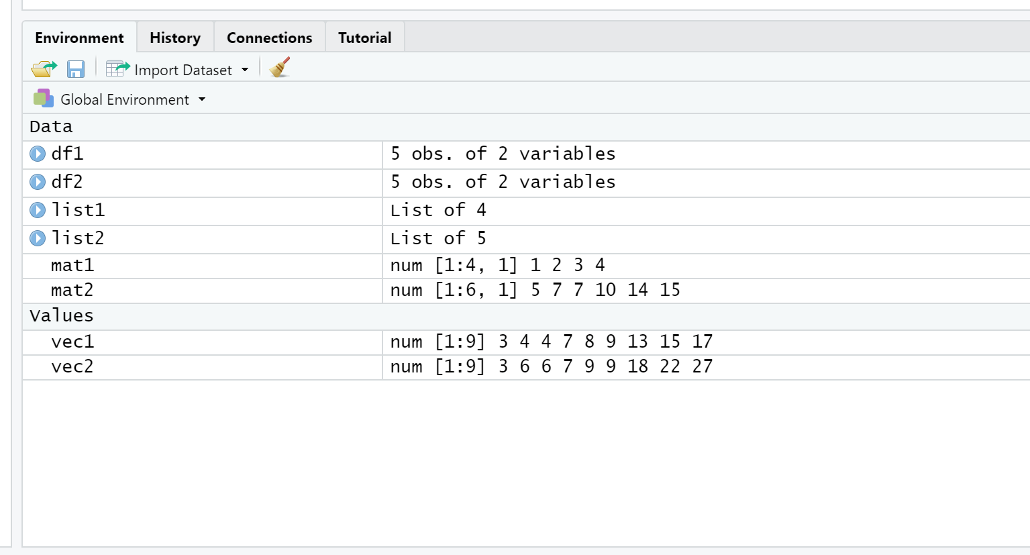Click the load workspace folder icon
The width and height of the screenshot is (1030, 555).
(44, 68)
